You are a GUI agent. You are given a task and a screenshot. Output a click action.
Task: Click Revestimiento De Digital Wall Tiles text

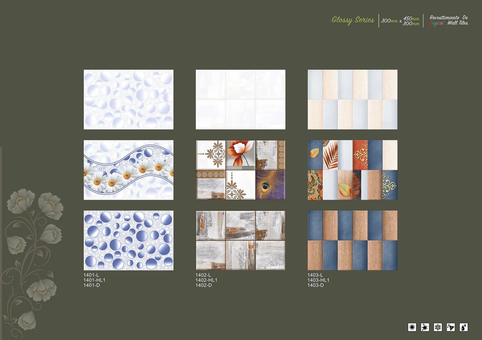click(449, 20)
